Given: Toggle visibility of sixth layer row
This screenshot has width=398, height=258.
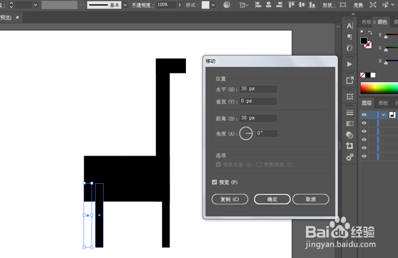Looking at the screenshot, I should [x=364, y=156].
